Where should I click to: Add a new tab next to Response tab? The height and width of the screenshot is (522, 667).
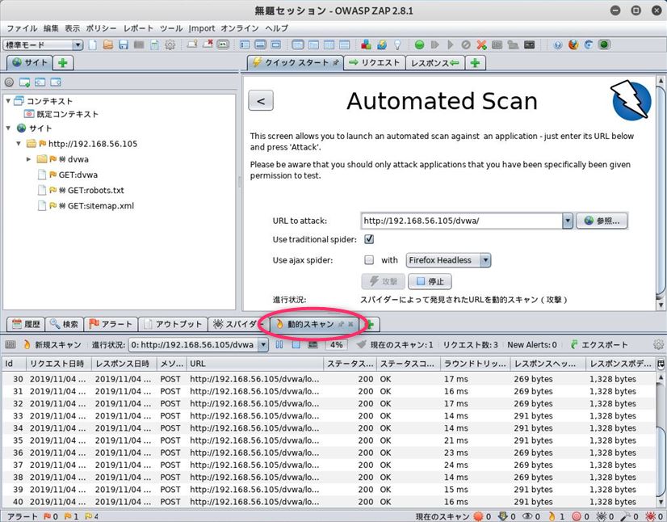pos(475,63)
